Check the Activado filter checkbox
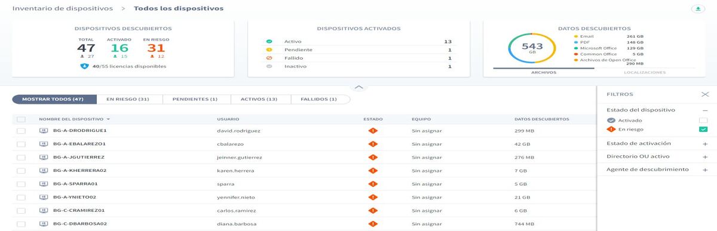717x231 pixels. [703, 121]
